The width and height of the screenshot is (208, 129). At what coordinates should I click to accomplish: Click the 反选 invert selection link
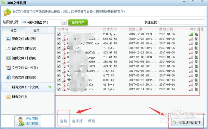coord(91,121)
